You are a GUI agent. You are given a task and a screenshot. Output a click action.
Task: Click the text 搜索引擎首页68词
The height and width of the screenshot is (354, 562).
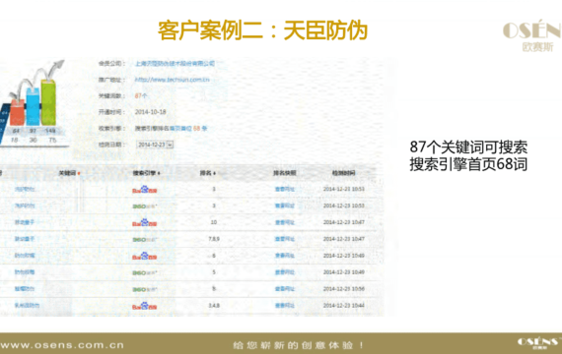tap(468, 164)
